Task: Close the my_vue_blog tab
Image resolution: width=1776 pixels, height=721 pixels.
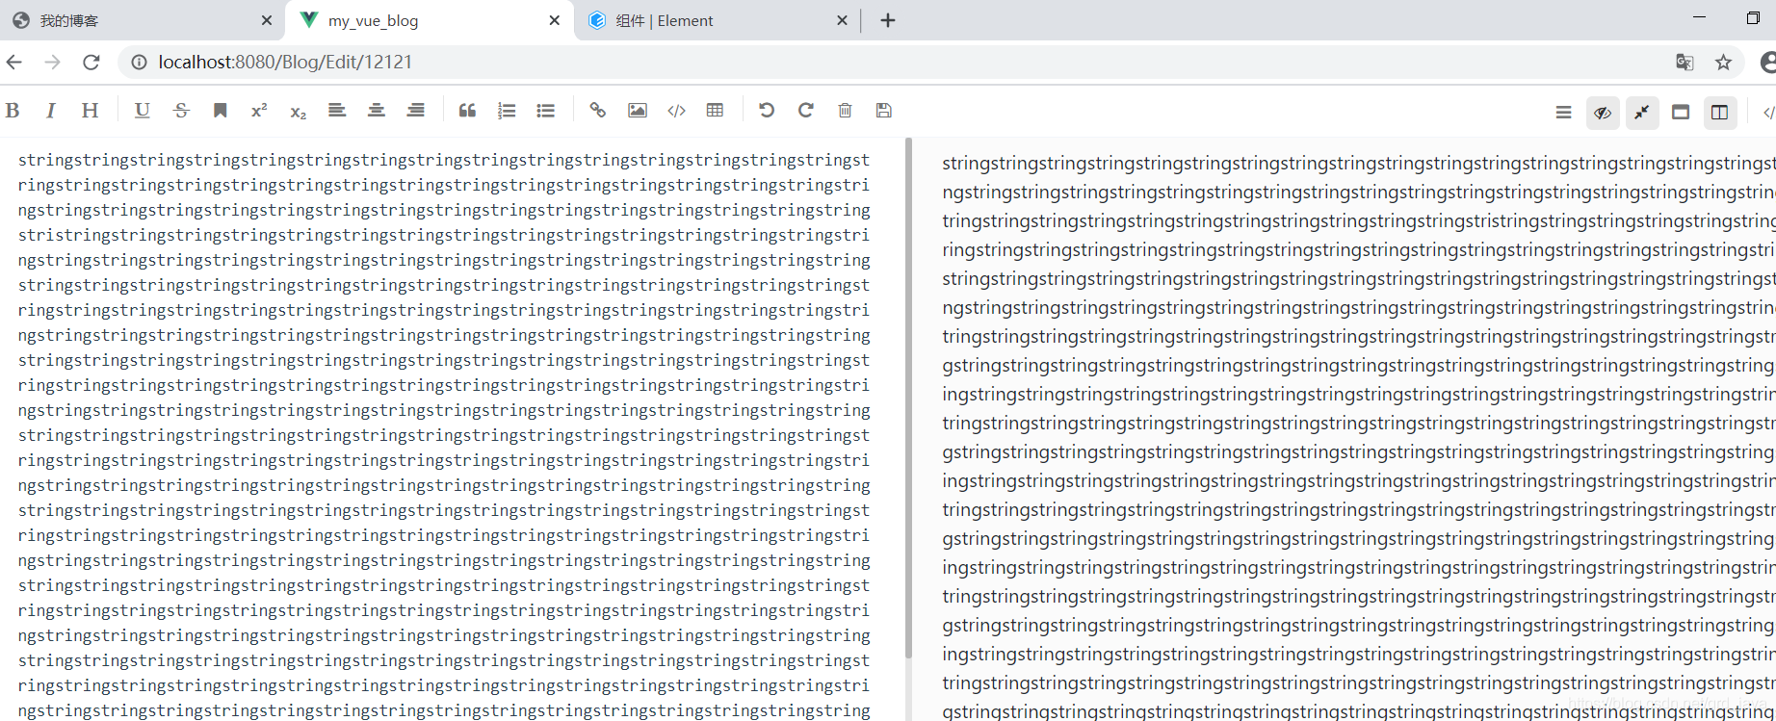Action: 555,20
